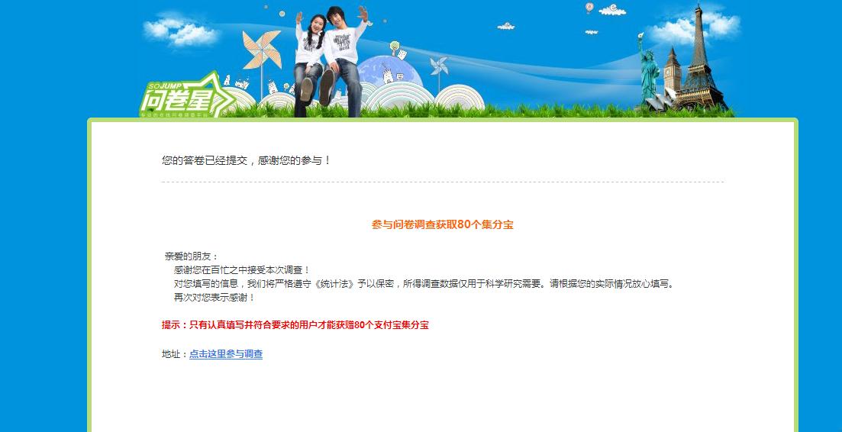Click the two students sitting in banner
The width and height of the screenshot is (842, 432).
[331, 60]
